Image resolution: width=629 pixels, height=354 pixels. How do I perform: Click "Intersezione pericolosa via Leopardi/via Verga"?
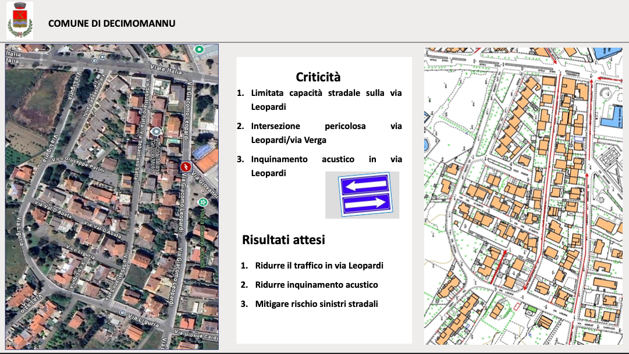pyautogui.click(x=326, y=133)
